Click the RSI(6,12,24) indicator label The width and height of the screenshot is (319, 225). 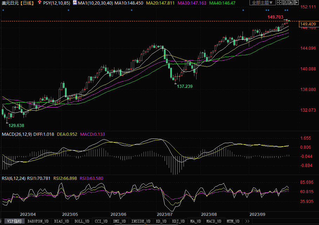coord(14,178)
